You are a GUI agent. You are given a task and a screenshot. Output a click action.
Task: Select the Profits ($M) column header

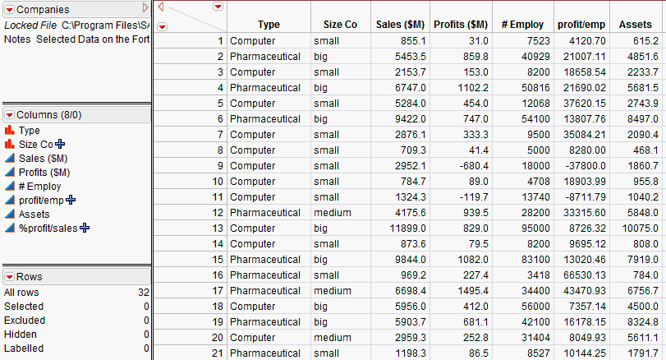coord(460,25)
